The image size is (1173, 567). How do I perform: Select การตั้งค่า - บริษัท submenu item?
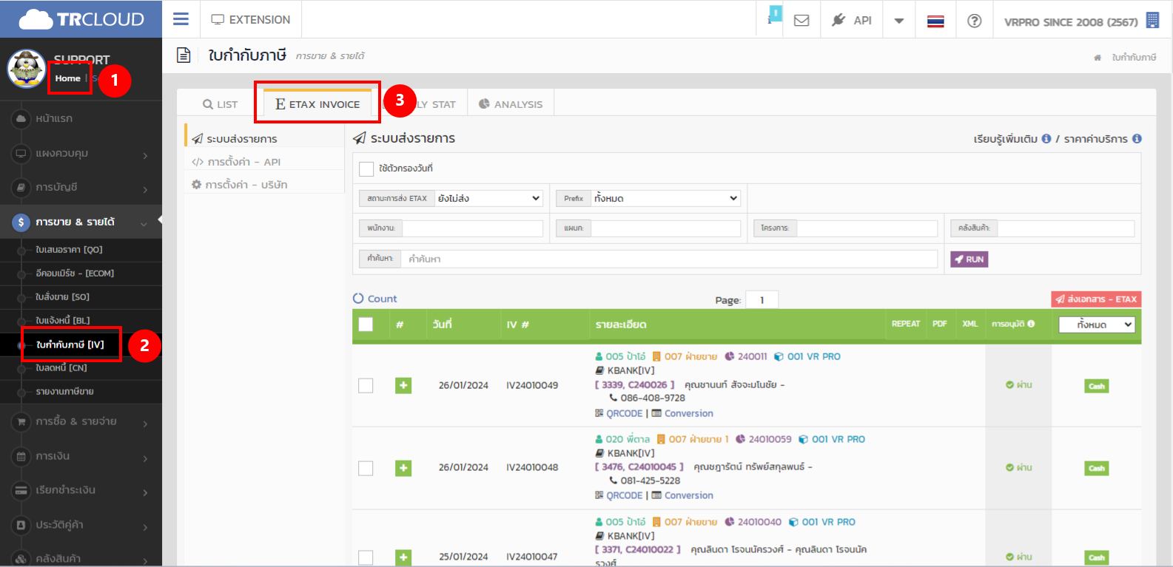(x=264, y=185)
